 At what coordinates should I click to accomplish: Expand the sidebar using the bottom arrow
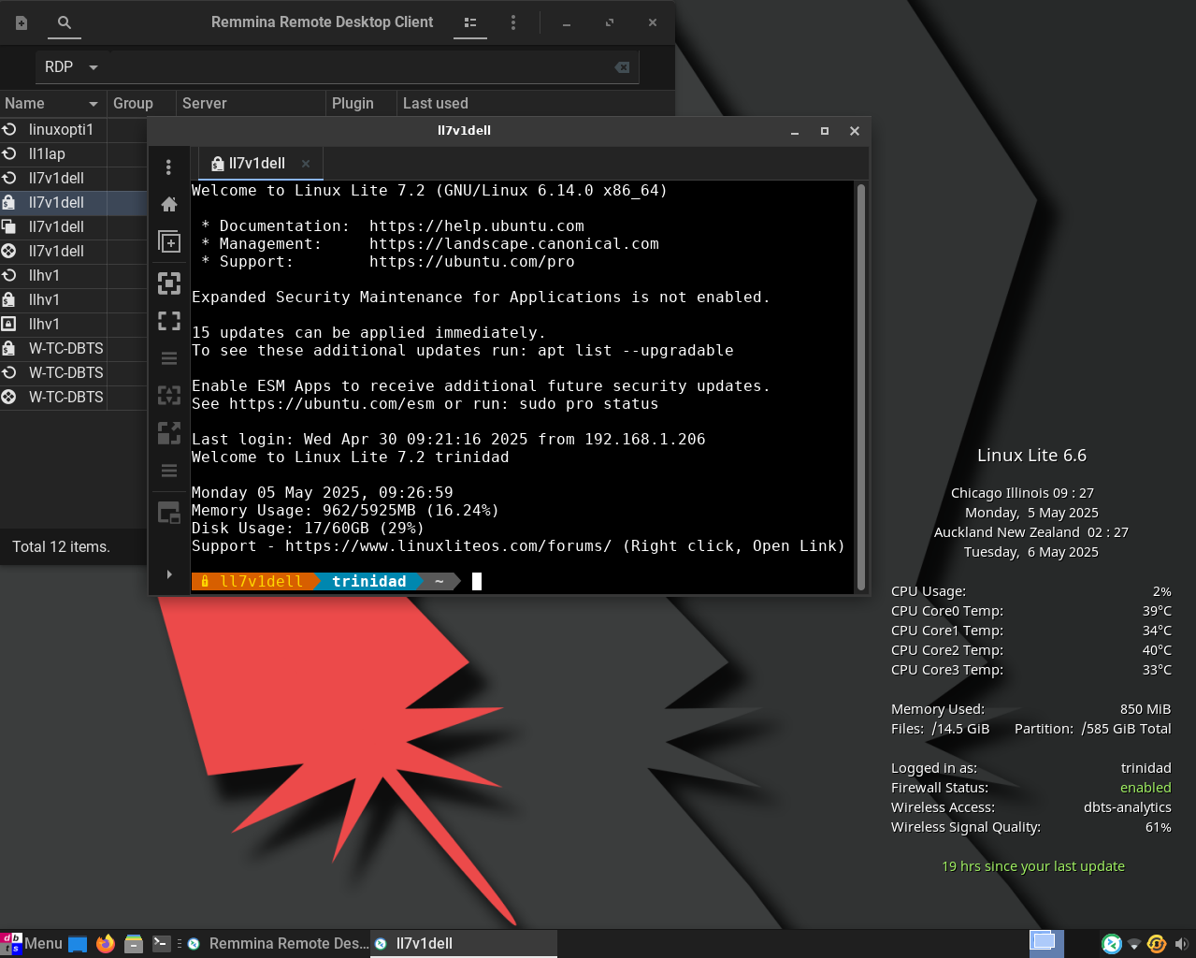click(x=169, y=574)
